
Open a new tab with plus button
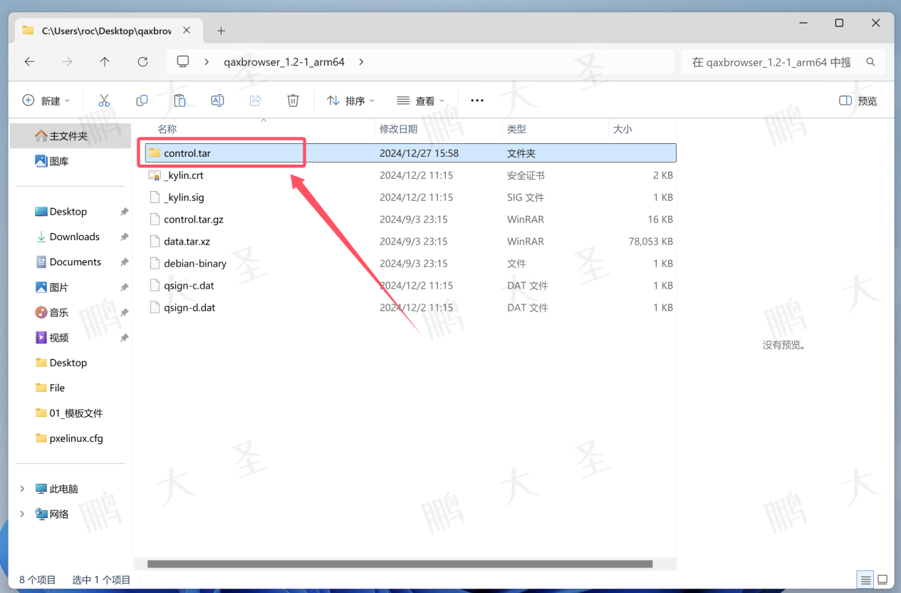click(221, 31)
